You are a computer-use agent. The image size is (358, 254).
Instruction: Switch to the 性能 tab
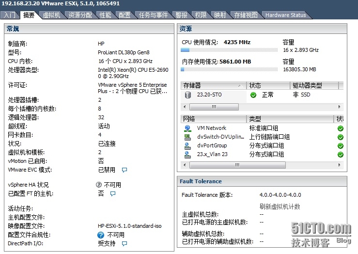point(105,15)
